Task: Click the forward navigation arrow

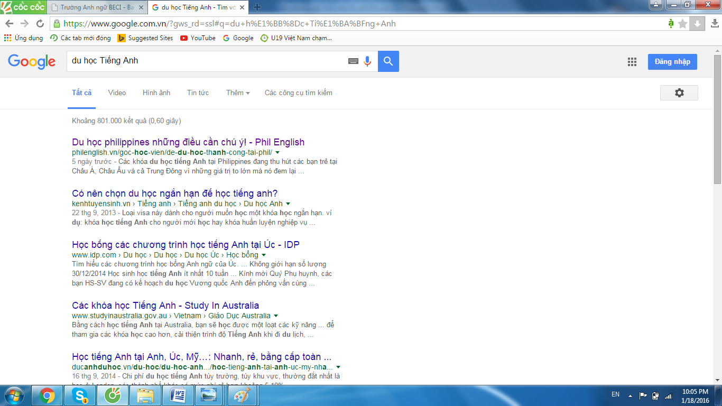Action: coord(25,24)
